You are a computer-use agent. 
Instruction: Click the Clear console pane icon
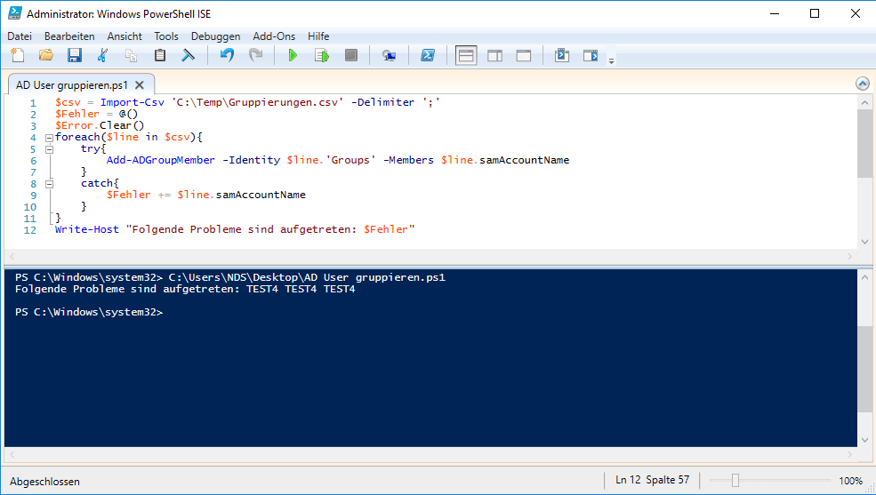point(188,56)
